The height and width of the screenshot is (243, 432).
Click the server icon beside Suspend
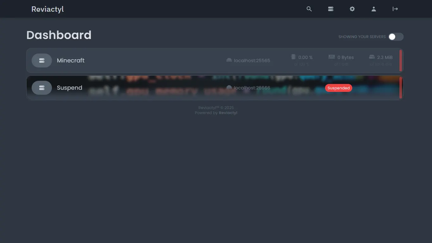[41, 88]
